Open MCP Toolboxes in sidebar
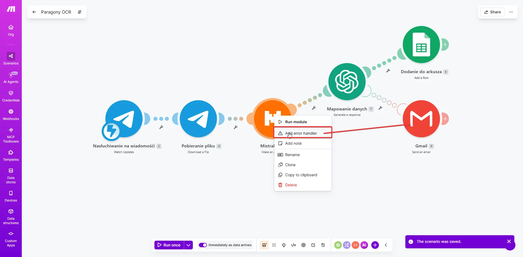 coord(11,135)
